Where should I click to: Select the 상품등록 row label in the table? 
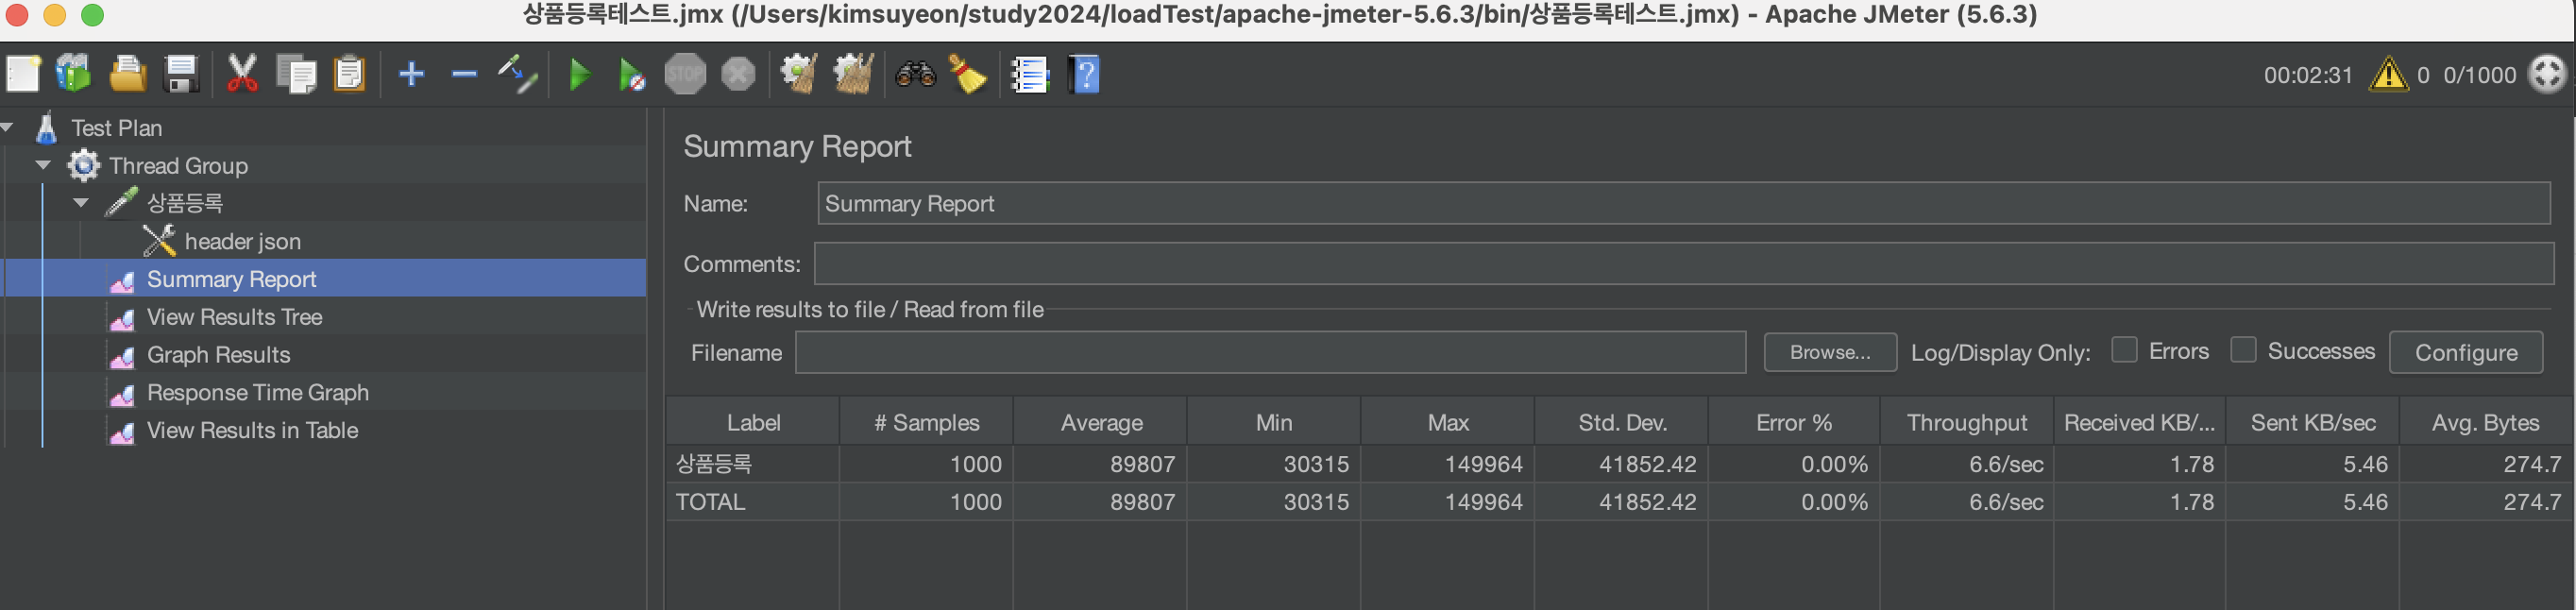(714, 464)
